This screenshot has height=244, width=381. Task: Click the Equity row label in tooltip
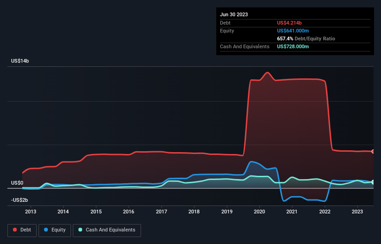click(227, 31)
